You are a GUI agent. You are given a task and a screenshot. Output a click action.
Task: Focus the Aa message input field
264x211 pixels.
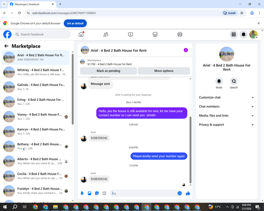(144, 194)
